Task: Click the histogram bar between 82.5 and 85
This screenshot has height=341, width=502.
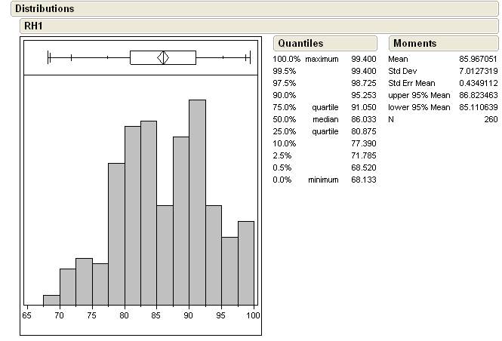Action: (x=148, y=212)
